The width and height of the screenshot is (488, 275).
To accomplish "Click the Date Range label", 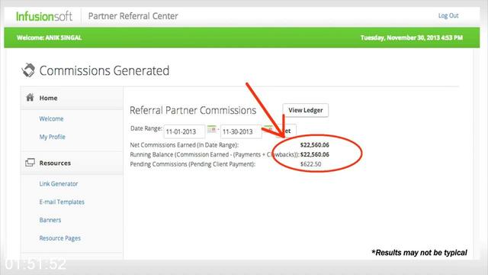I will 146,128.
